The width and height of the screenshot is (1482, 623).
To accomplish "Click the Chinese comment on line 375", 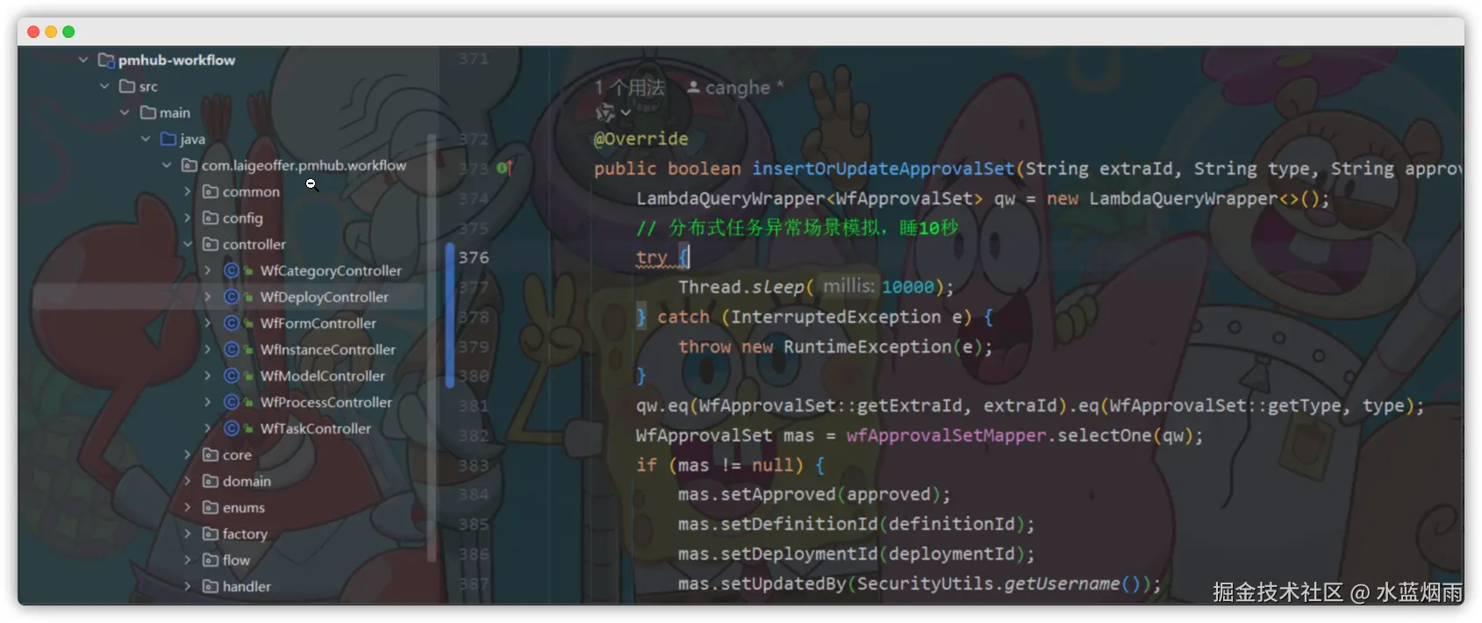I will pos(798,228).
